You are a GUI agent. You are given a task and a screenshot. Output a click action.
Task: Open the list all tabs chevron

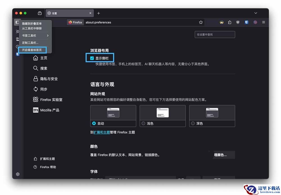point(256,13)
